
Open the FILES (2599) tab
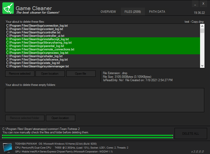coord(133,12)
